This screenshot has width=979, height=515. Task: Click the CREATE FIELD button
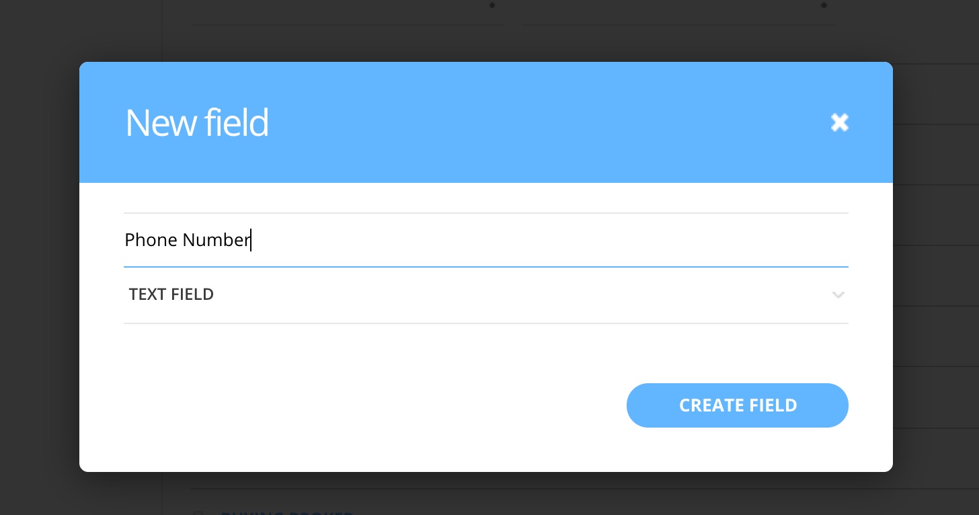point(738,405)
